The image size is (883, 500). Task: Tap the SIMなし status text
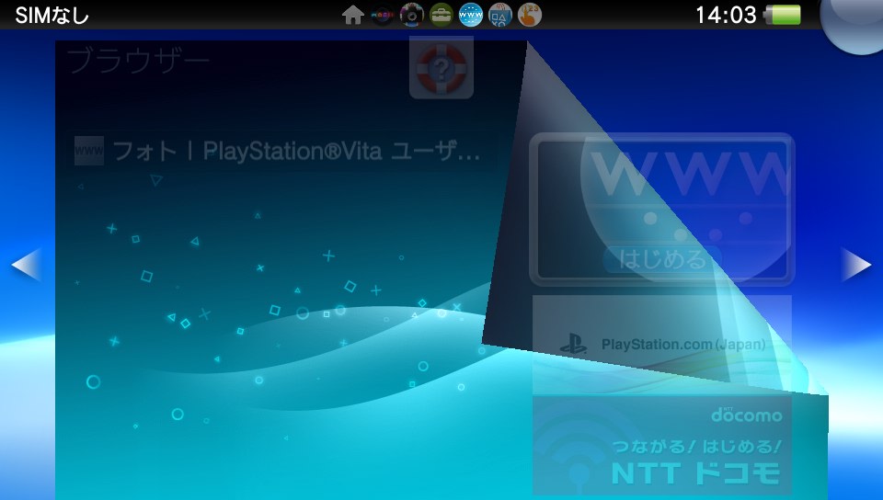pos(52,16)
